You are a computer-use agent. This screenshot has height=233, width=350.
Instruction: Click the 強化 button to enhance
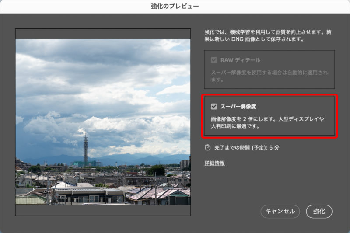(319, 211)
